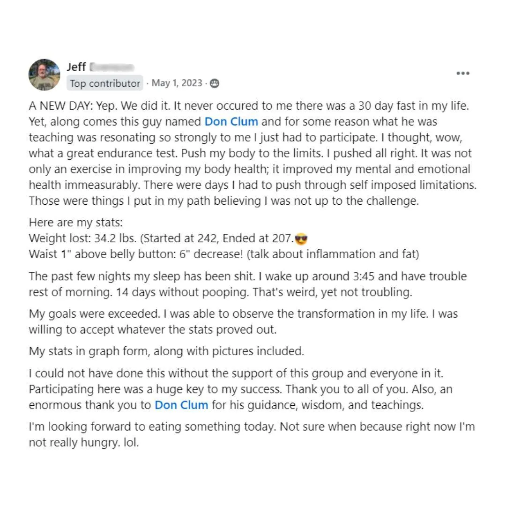Click the 'not really hungry. lol.' line
506x506 pixels.
click(x=84, y=442)
